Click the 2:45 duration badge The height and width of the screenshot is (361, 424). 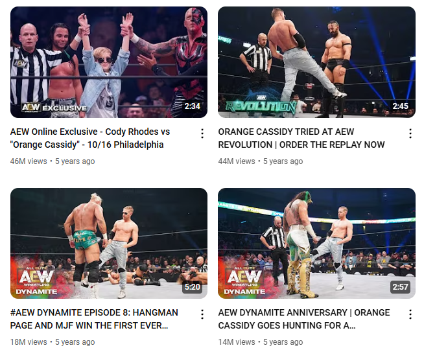(x=400, y=106)
